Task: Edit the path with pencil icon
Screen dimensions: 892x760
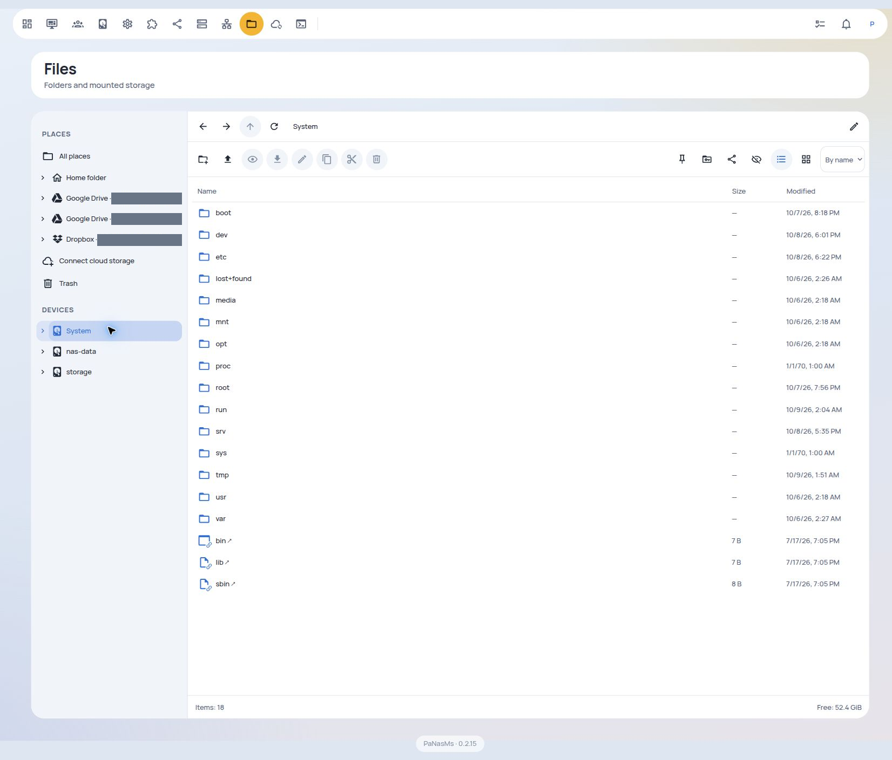Action: pyautogui.click(x=854, y=126)
